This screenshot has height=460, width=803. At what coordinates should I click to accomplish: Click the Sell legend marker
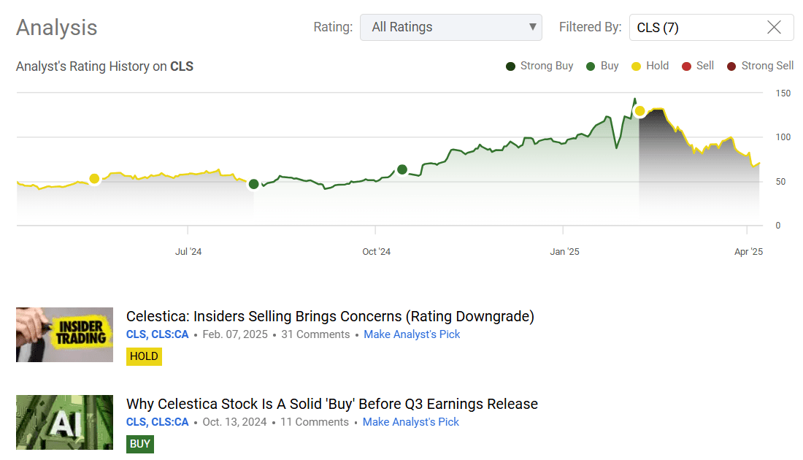point(688,66)
